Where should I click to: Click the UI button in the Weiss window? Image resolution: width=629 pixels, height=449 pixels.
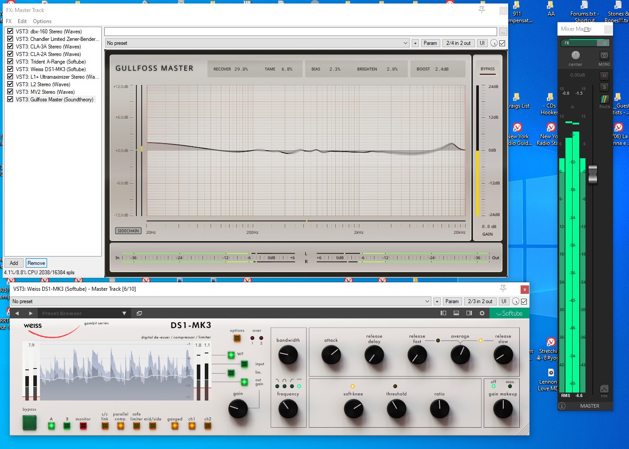(504, 301)
